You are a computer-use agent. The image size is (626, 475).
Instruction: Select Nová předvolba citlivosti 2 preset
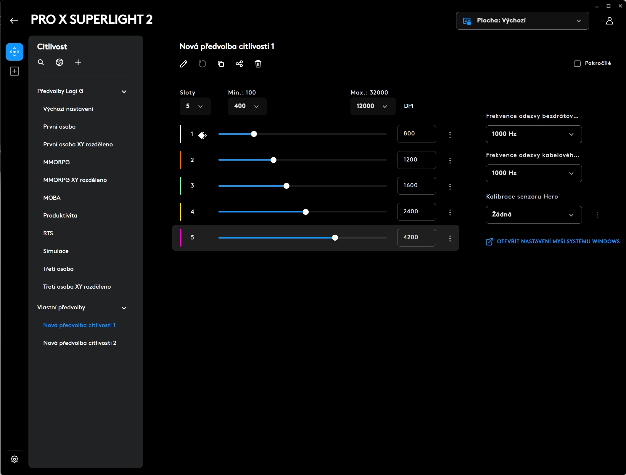tap(80, 343)
